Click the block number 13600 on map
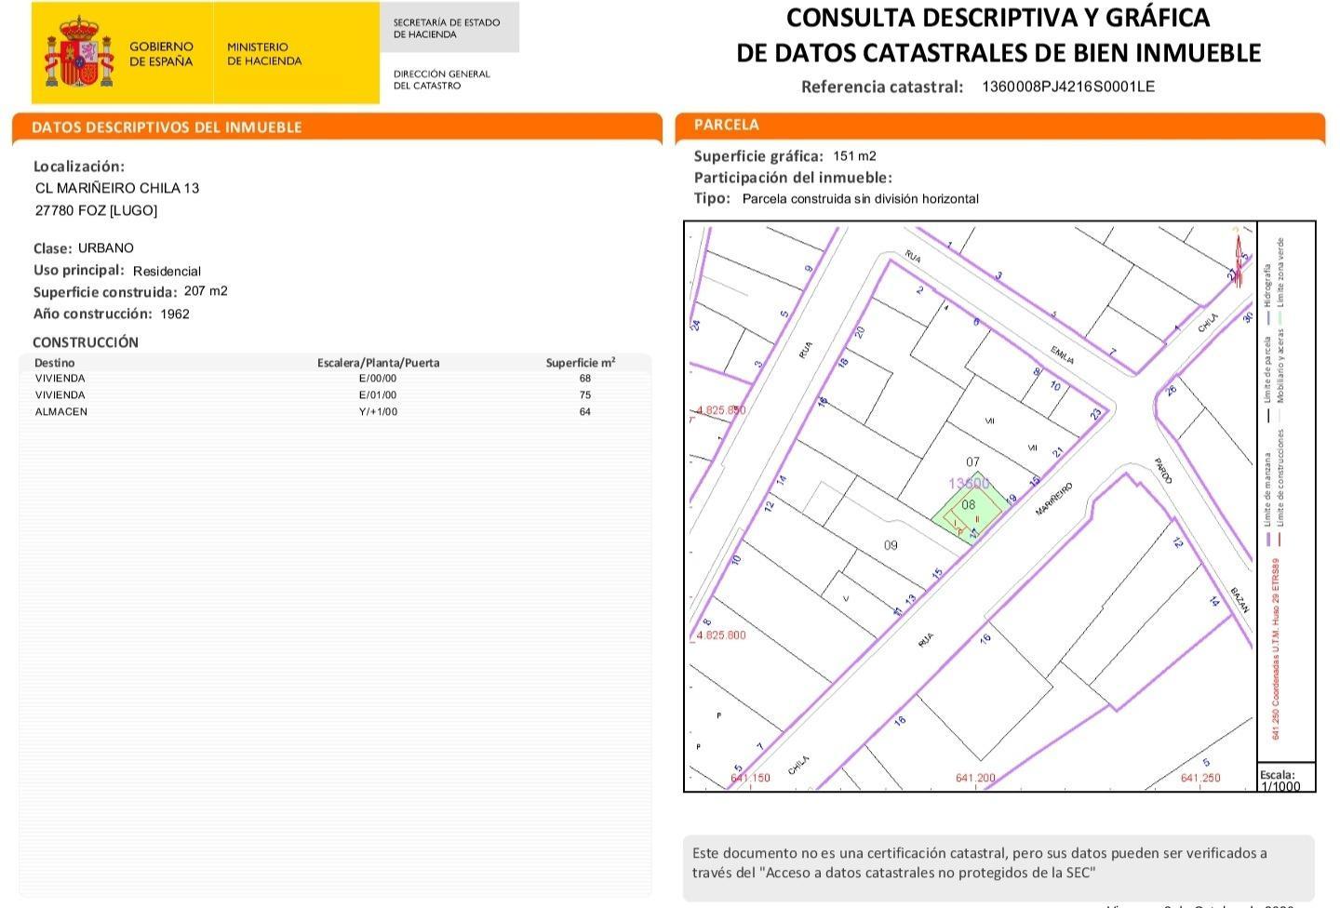This screenshot has width=1340, height=908. [x=969, y=484]
